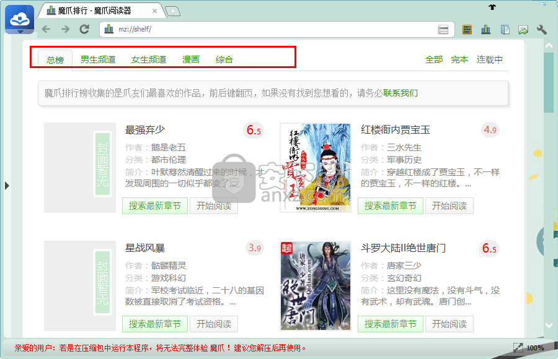Click the 6.5 rating of 斗罗大陆II绝世唐门
Screen dimensions: 558x359
click(x=490, y=248)
